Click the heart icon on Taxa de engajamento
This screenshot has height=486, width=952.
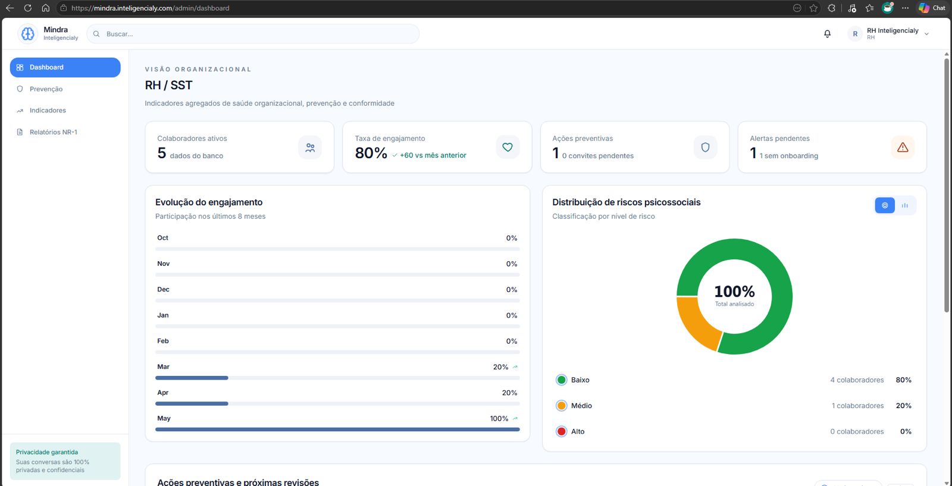pos(508,147)
